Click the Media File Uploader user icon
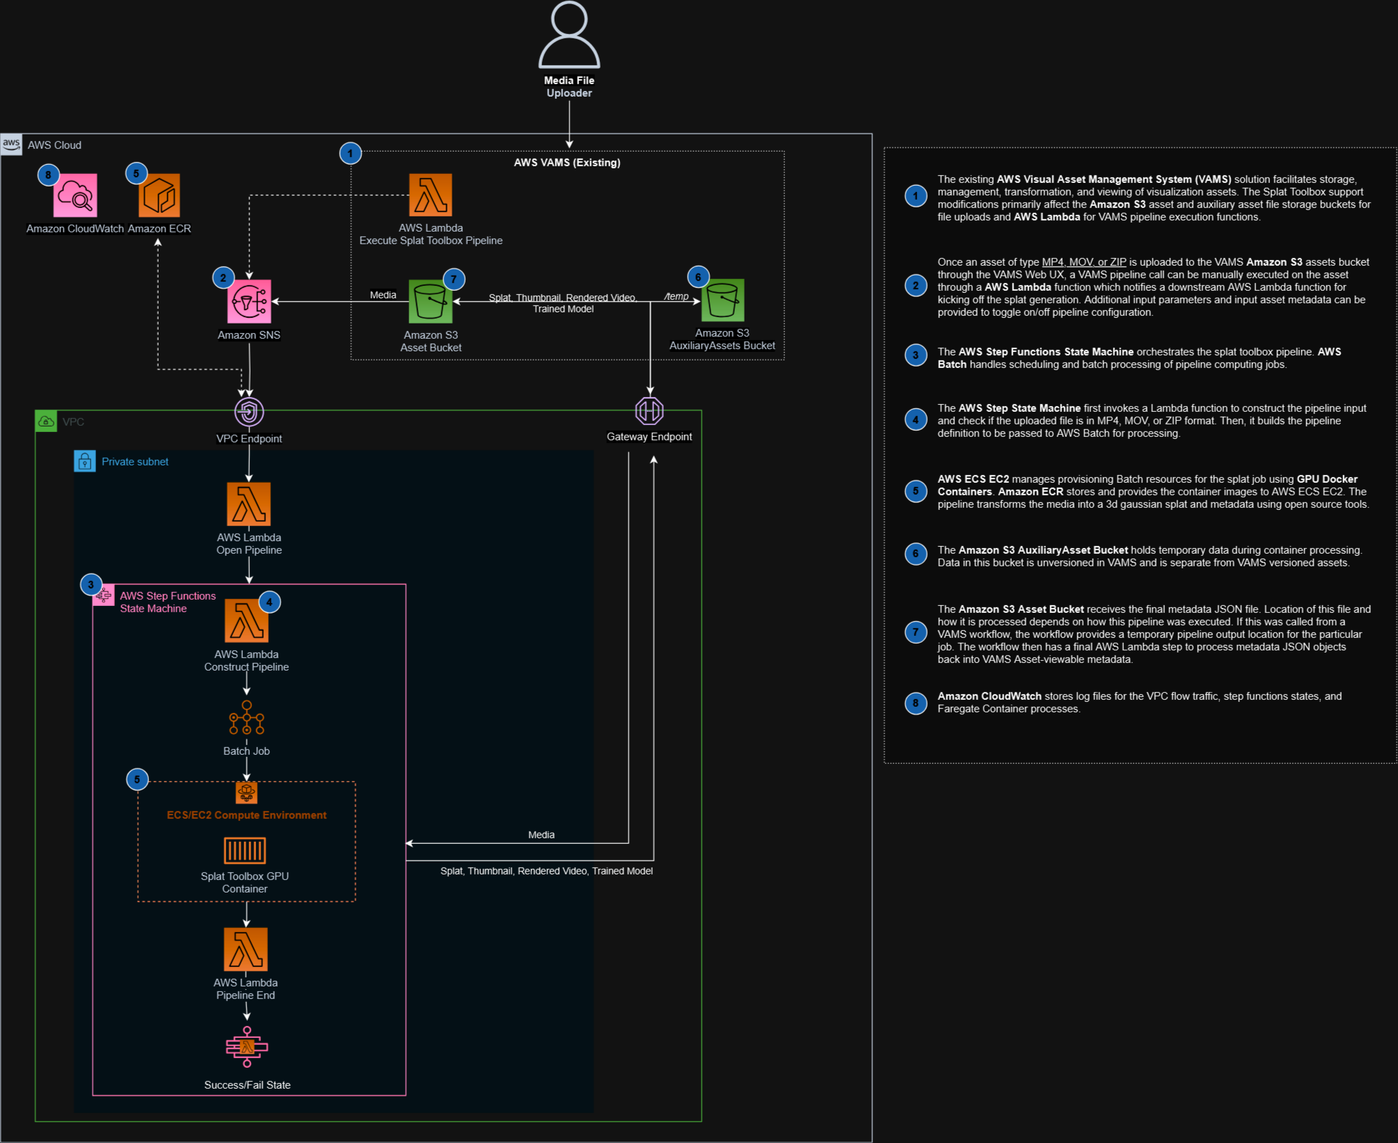Image resolution: width=1398 pixels, height=1143 pixels. click(x=569, y=35)
